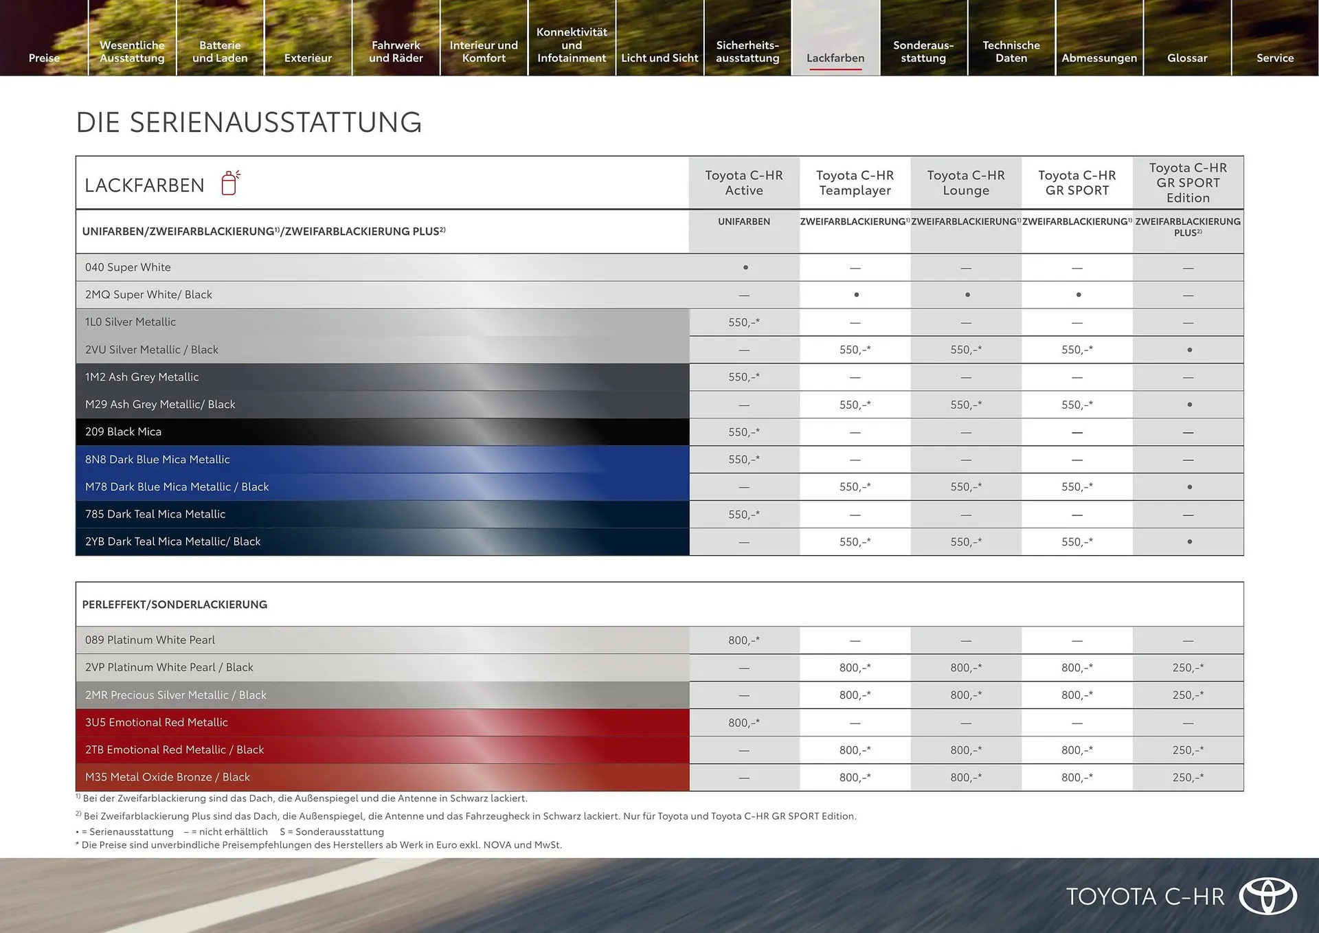Open Batterie und Laden
Screen dimensions: 1319x933
[x=220, y=52]
